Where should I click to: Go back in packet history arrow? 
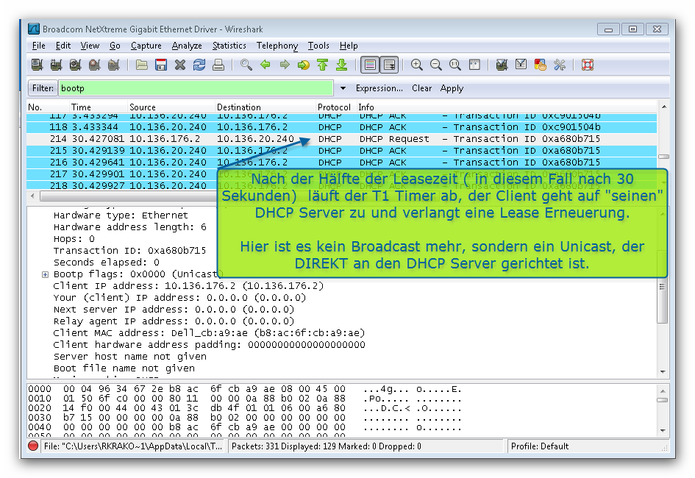[265, 65]
